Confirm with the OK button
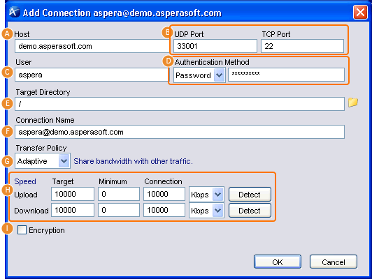 pyautogui.click(x=278, y=262)
